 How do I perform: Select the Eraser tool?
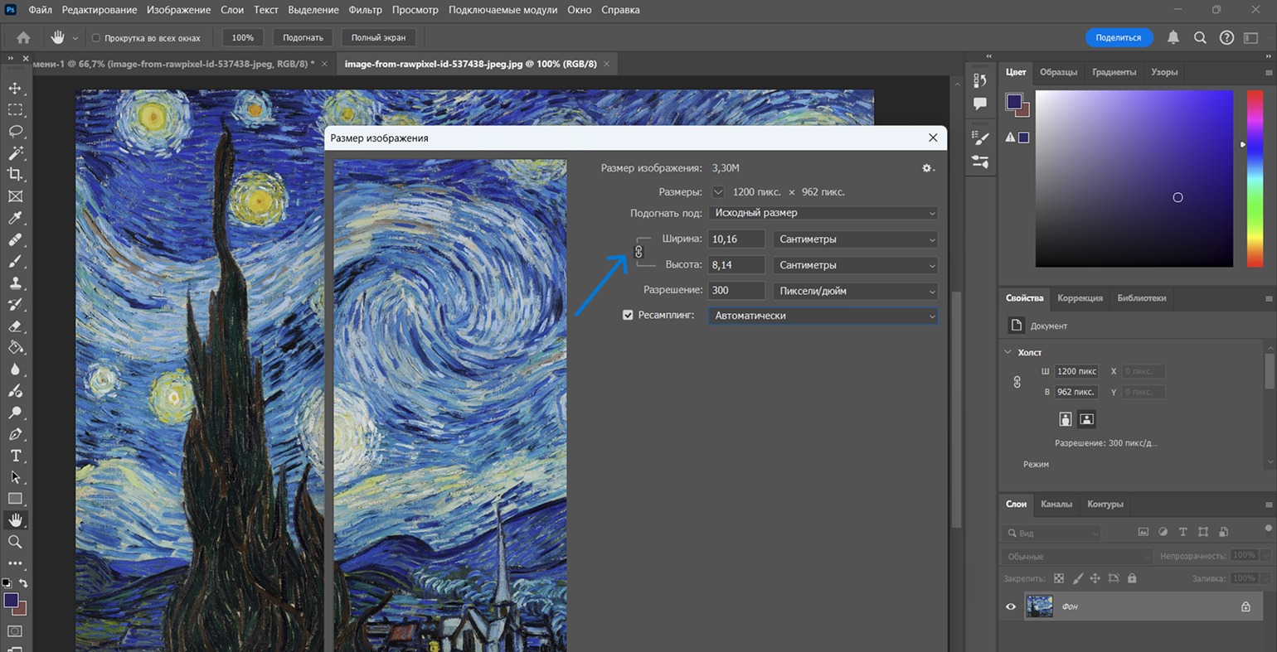click(15, 326)
